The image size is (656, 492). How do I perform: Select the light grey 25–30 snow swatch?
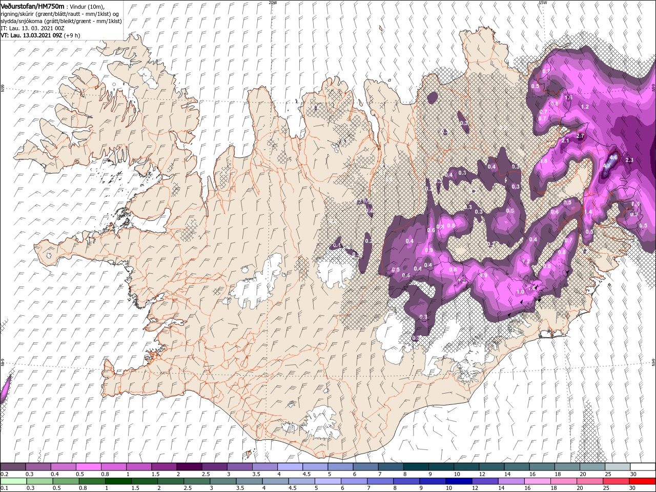pyautogui.click(x=618, y=467)
